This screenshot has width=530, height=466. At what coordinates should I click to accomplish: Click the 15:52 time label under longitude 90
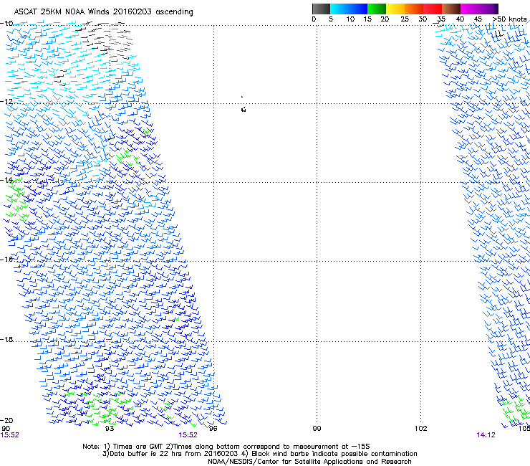point(10,435)
